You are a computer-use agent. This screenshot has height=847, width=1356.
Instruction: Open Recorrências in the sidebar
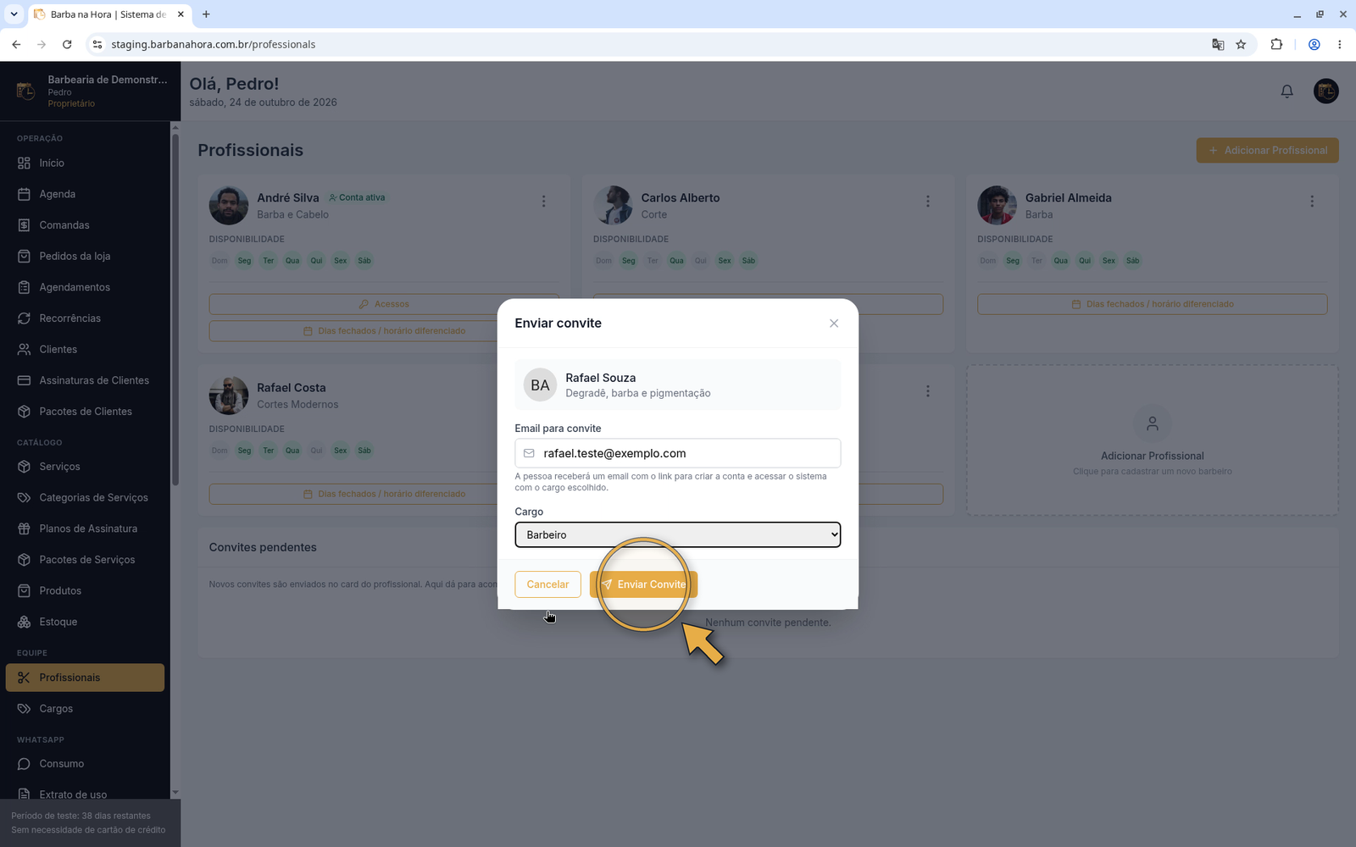(85, 318)
